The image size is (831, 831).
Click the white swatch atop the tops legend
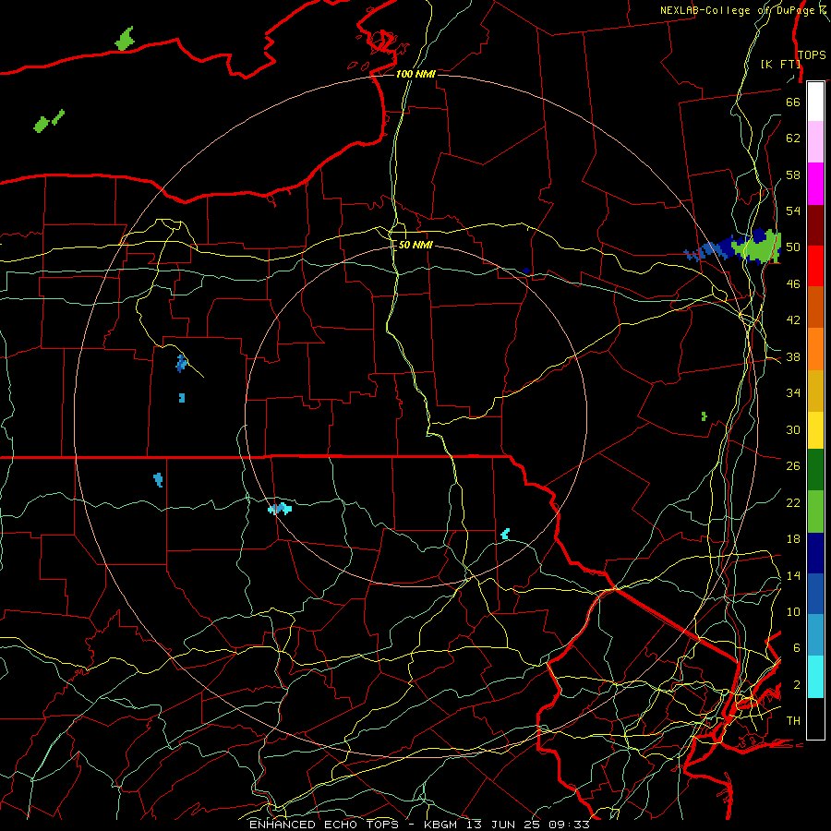pos(815,102)
